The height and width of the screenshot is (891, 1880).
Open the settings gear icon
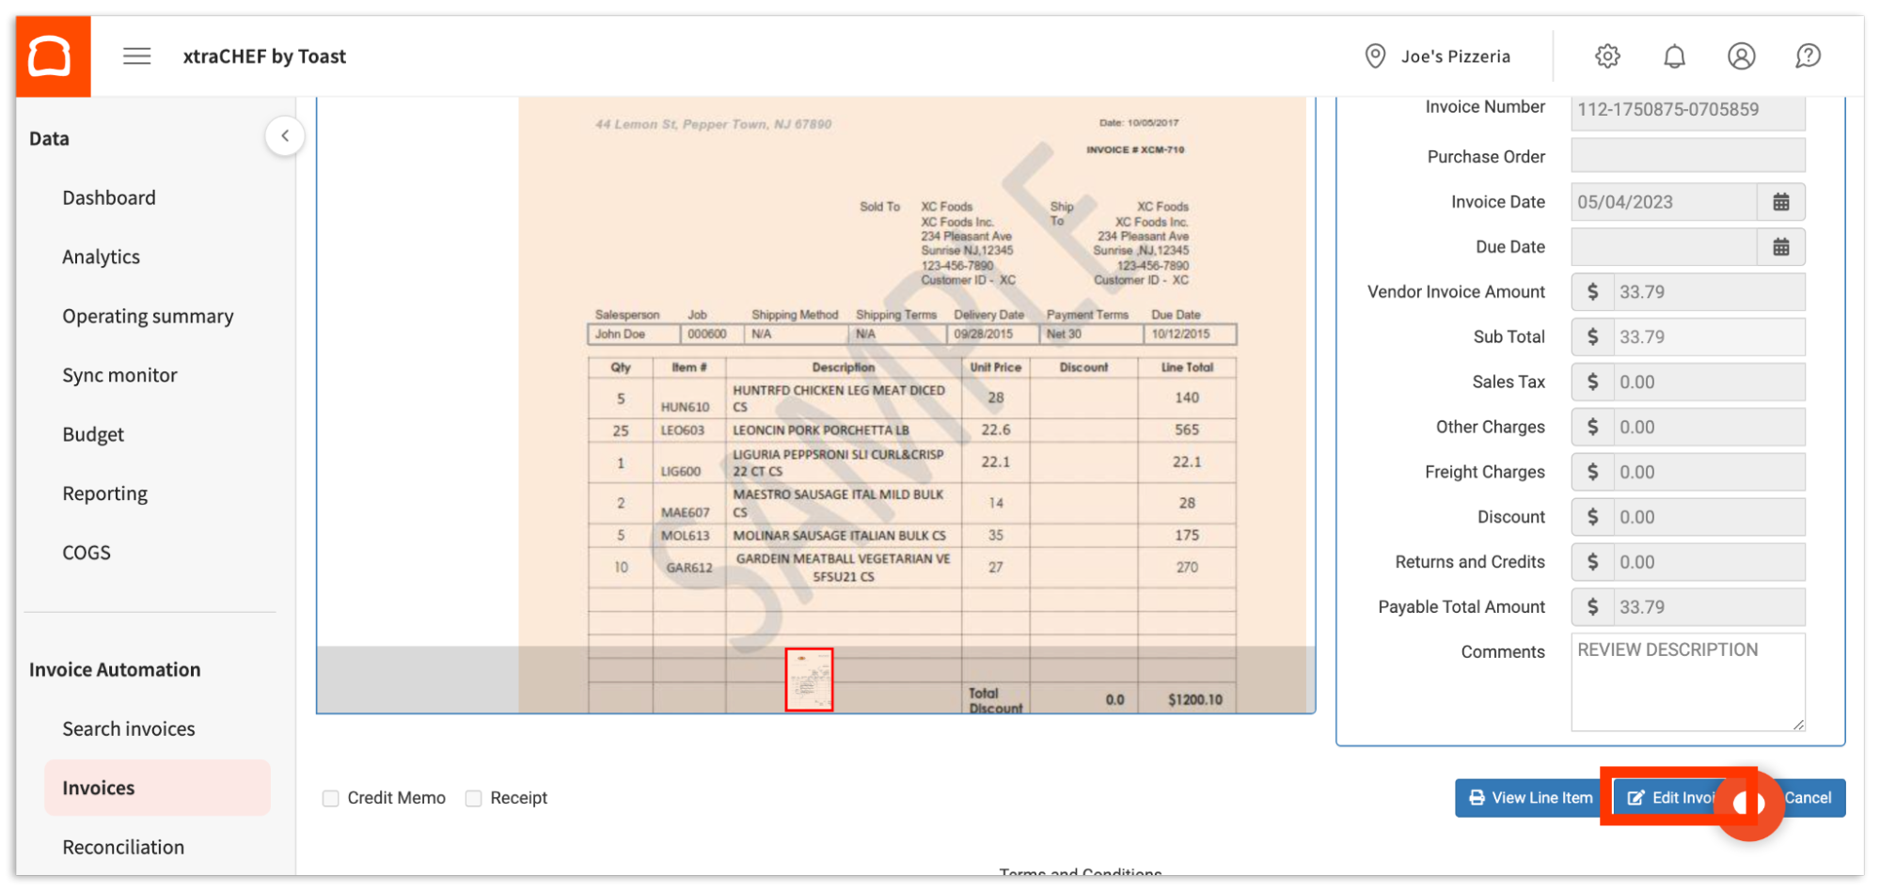[1607, 55]
